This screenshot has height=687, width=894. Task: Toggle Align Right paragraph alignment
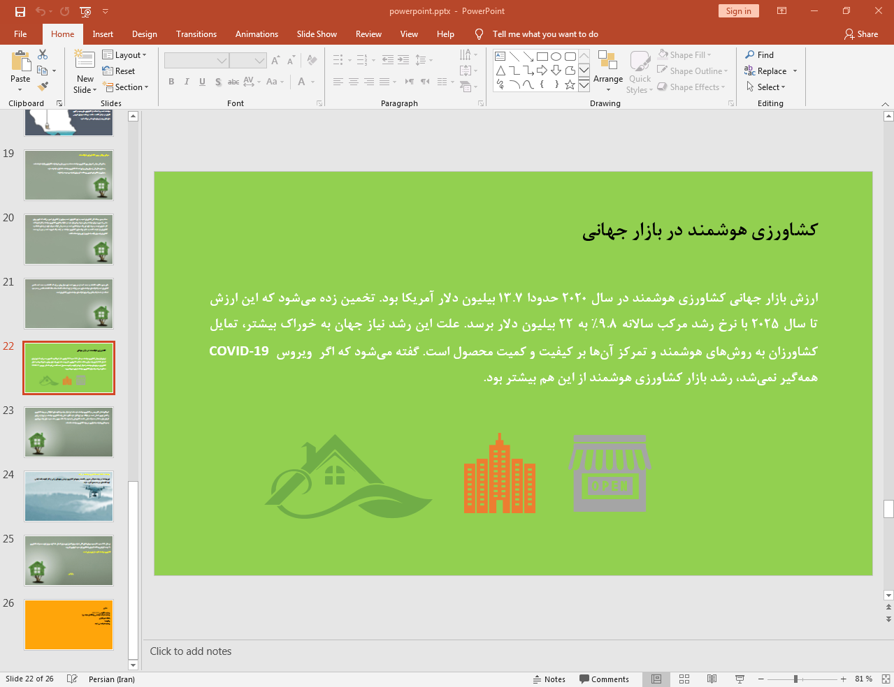369,82
